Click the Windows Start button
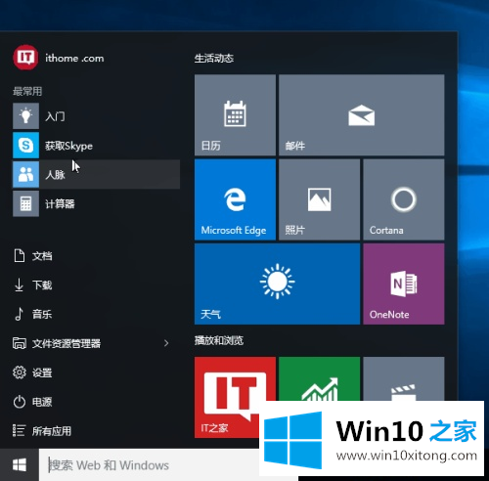 20,465
